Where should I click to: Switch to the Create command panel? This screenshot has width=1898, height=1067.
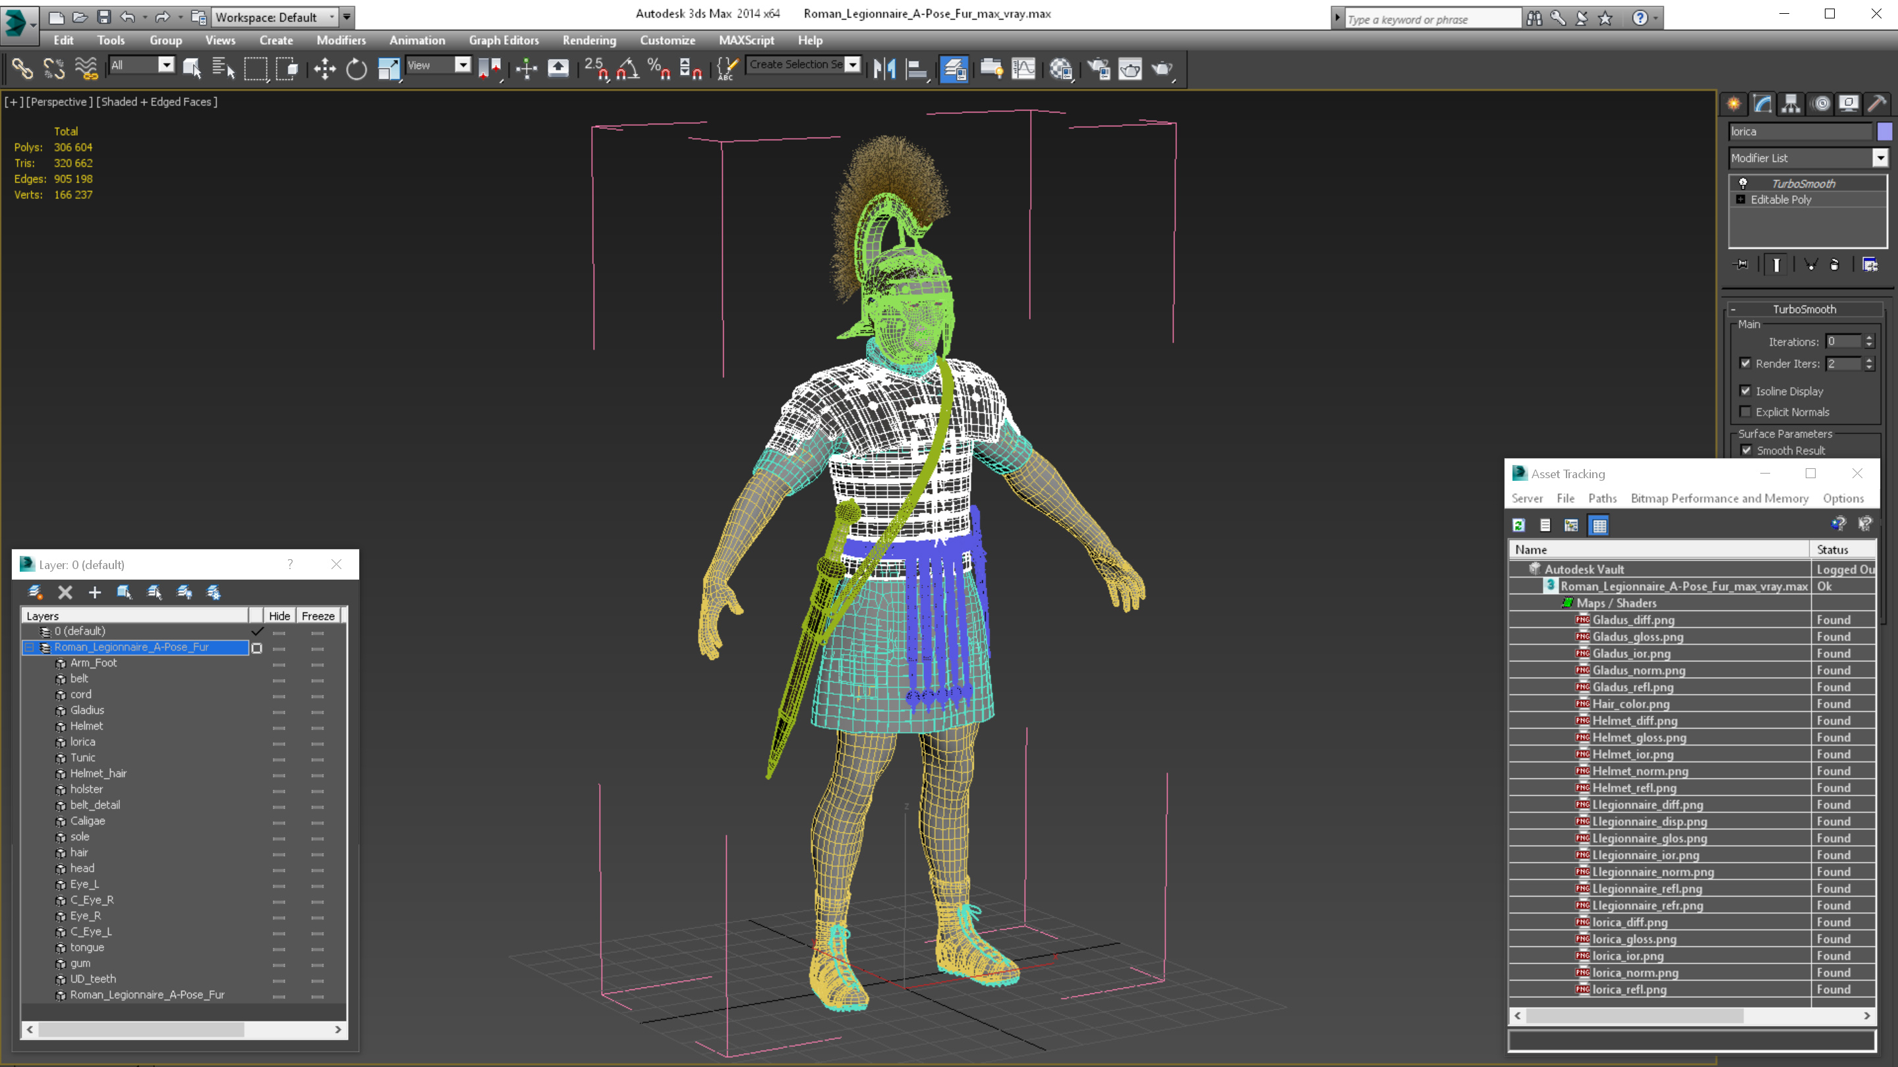[1734, 104]
